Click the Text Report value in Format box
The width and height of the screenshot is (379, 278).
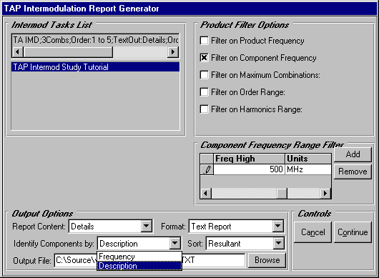[x=211, y=227]
